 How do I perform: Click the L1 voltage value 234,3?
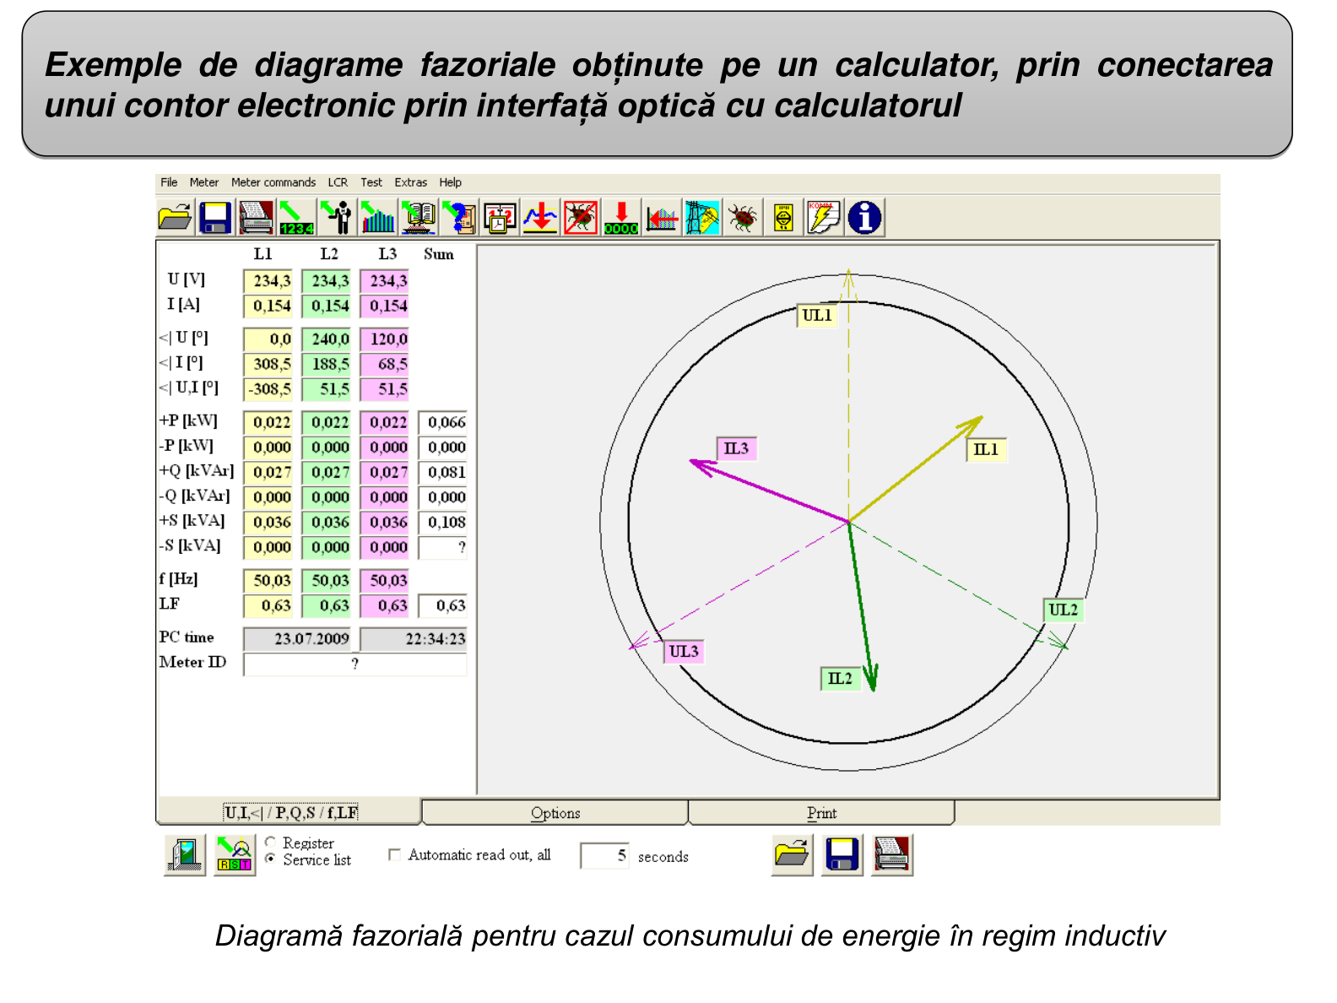tap(268, 281)
